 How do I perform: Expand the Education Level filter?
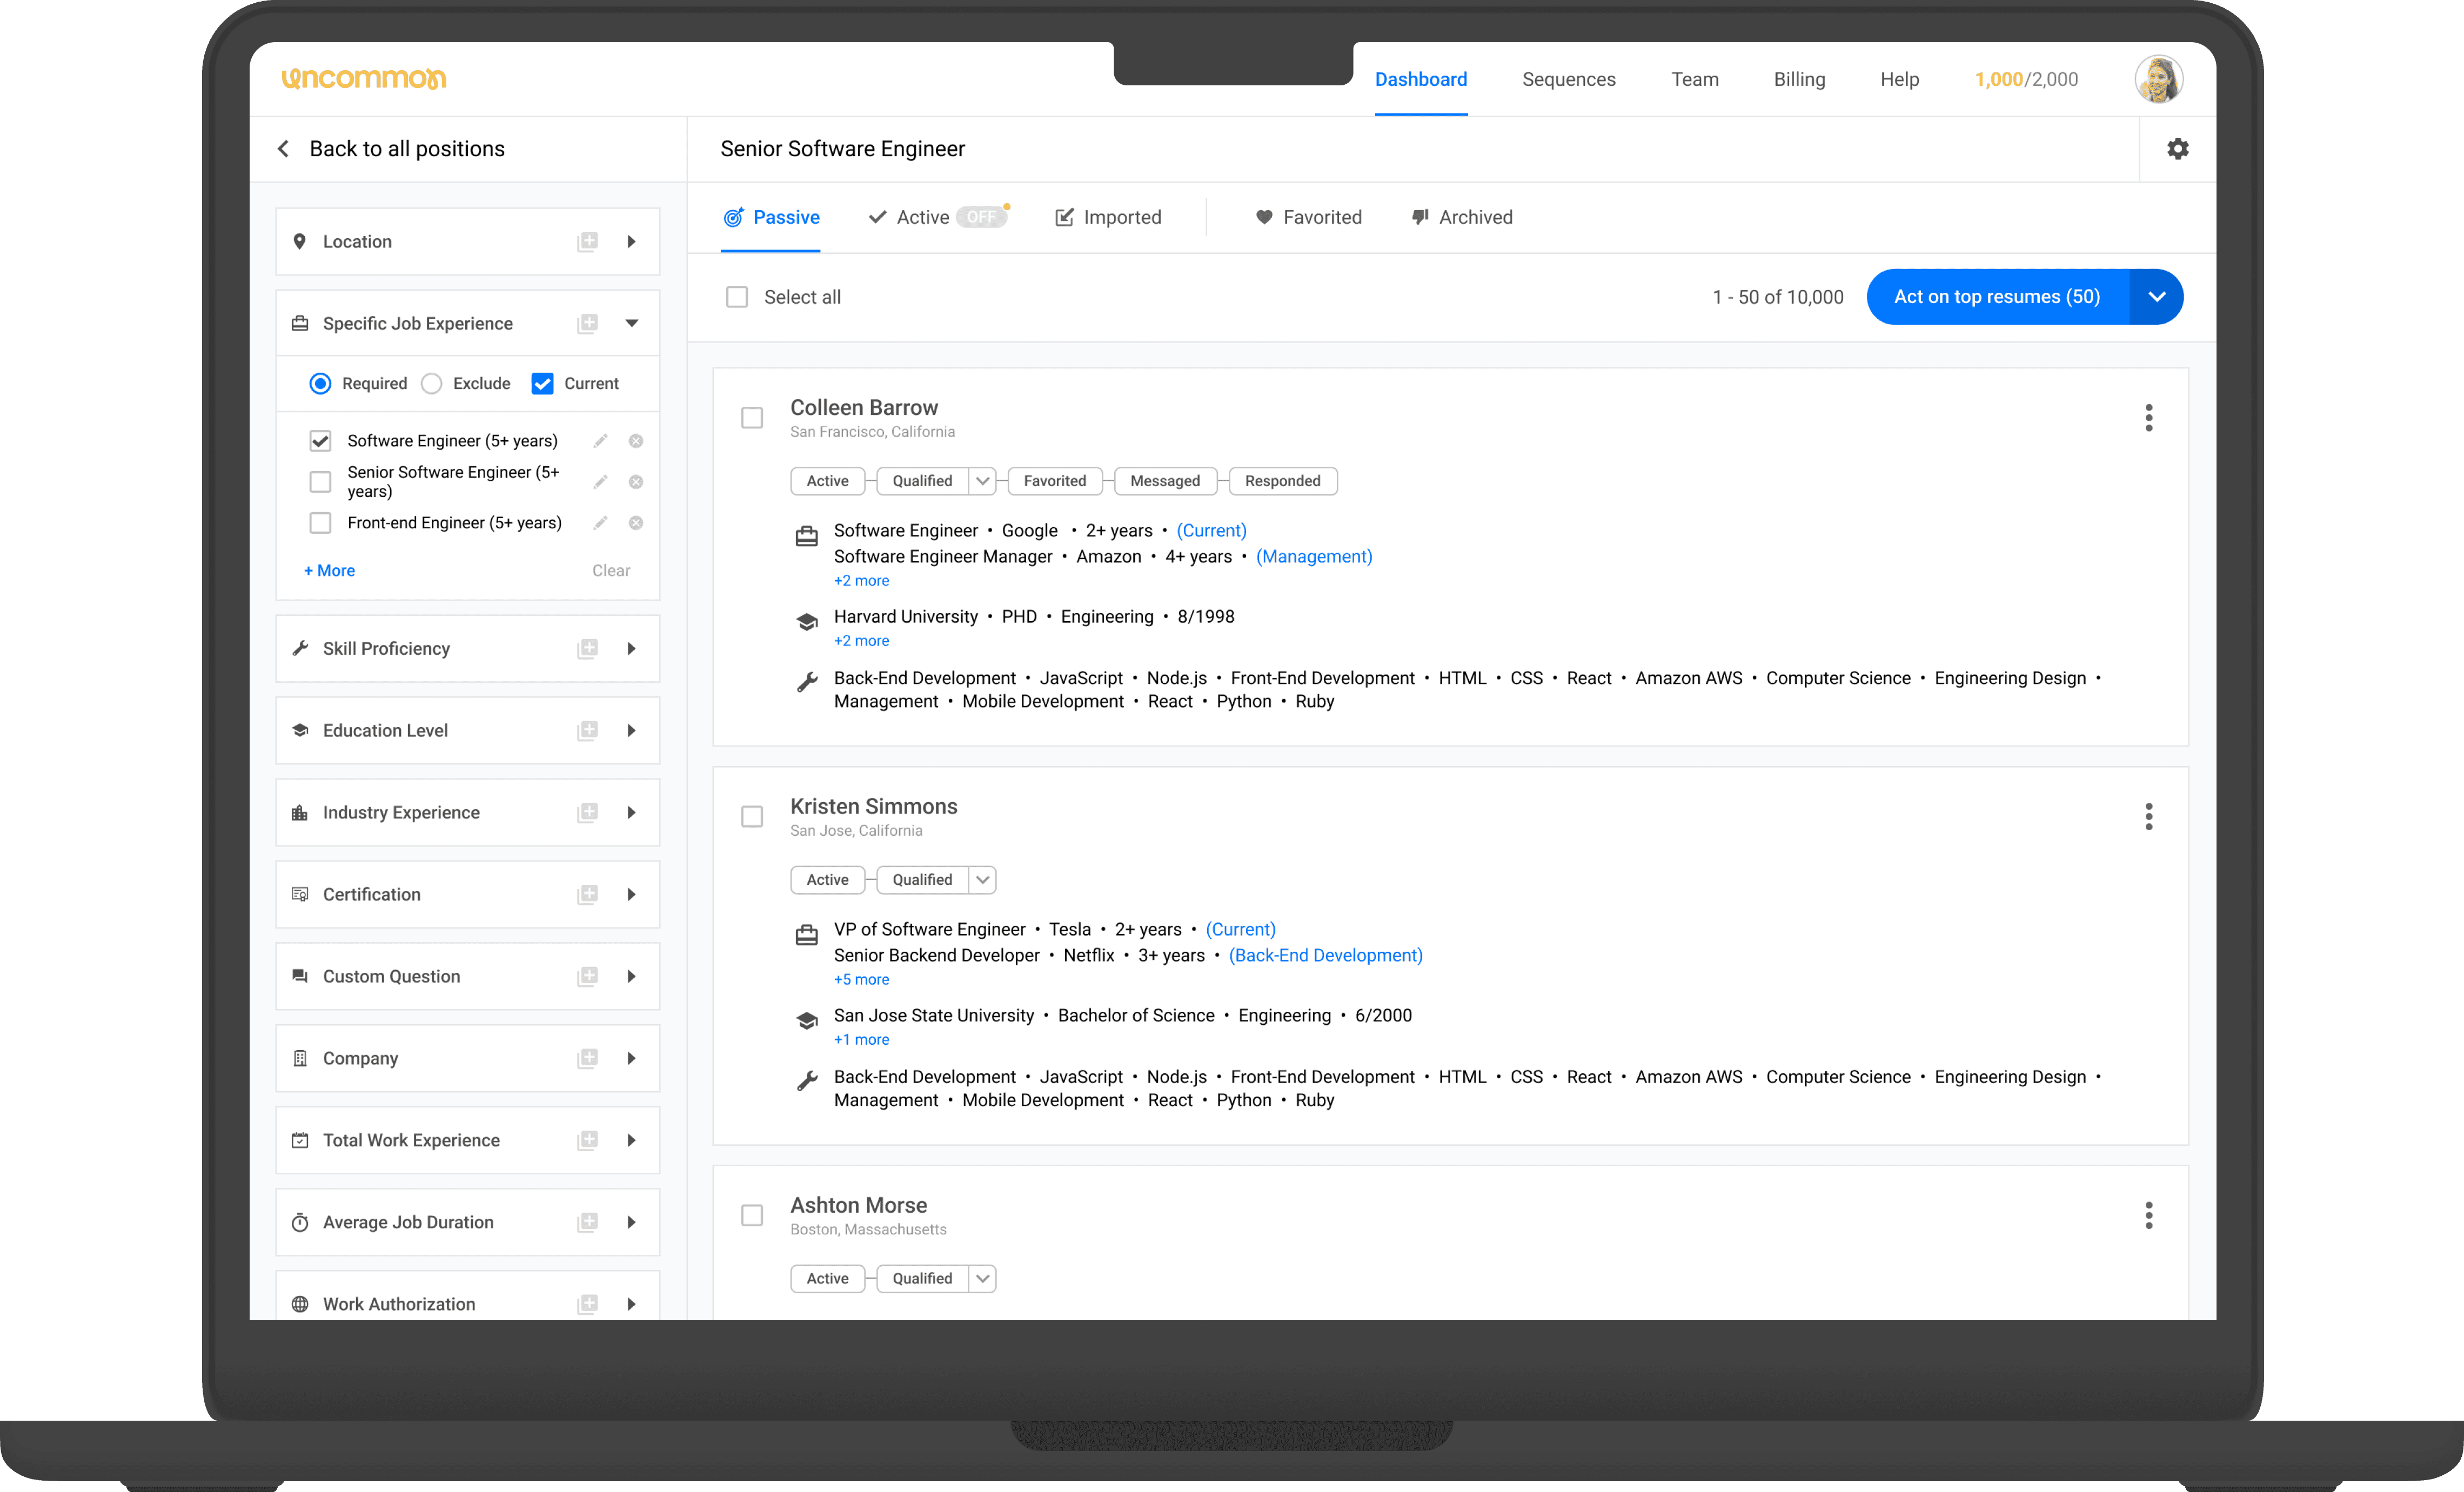click(631, 731)
